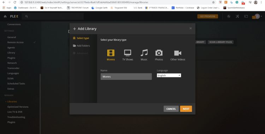Open Extras settings
The image size is (265, 134).
tap(11, 89)
